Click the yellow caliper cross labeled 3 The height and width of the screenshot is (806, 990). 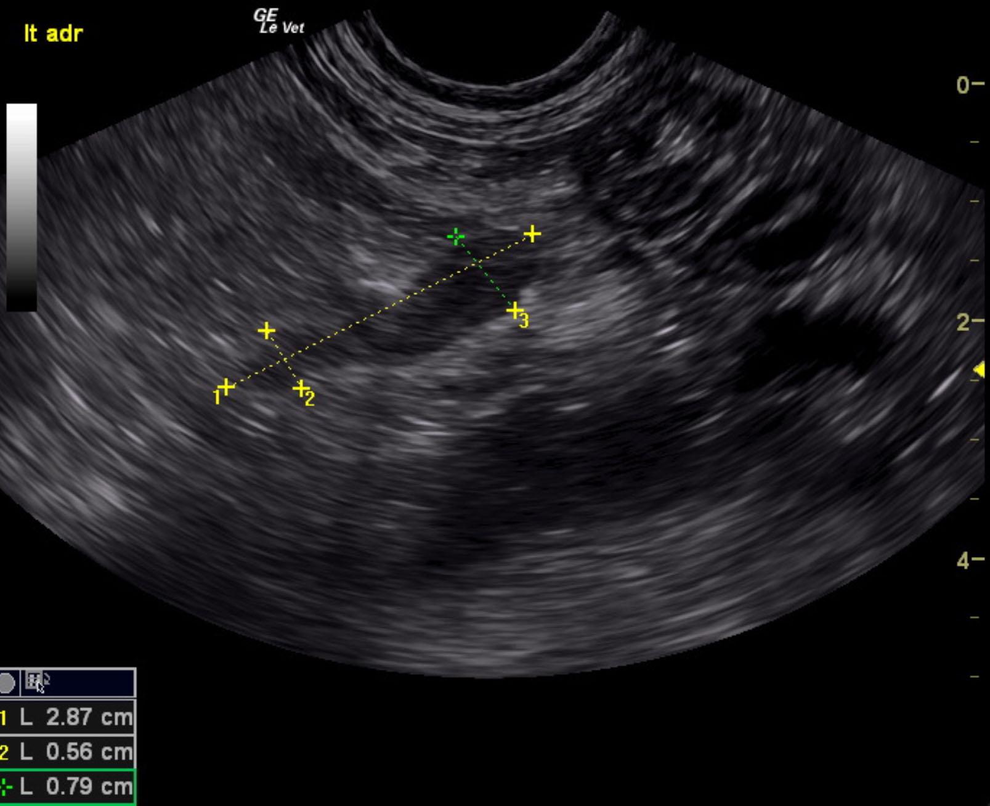(514, 311)
